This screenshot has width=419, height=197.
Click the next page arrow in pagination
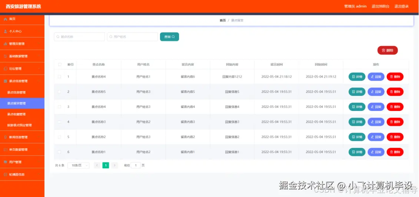(114, 166)
